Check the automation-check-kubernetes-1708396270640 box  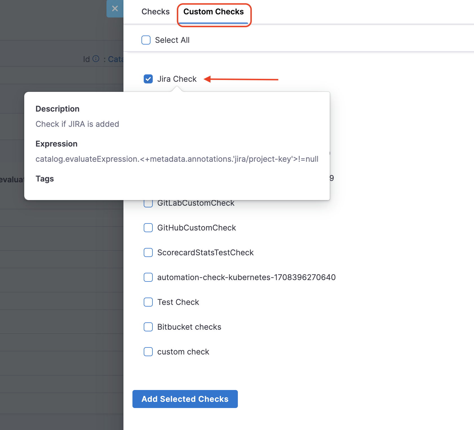click(148, 277)
